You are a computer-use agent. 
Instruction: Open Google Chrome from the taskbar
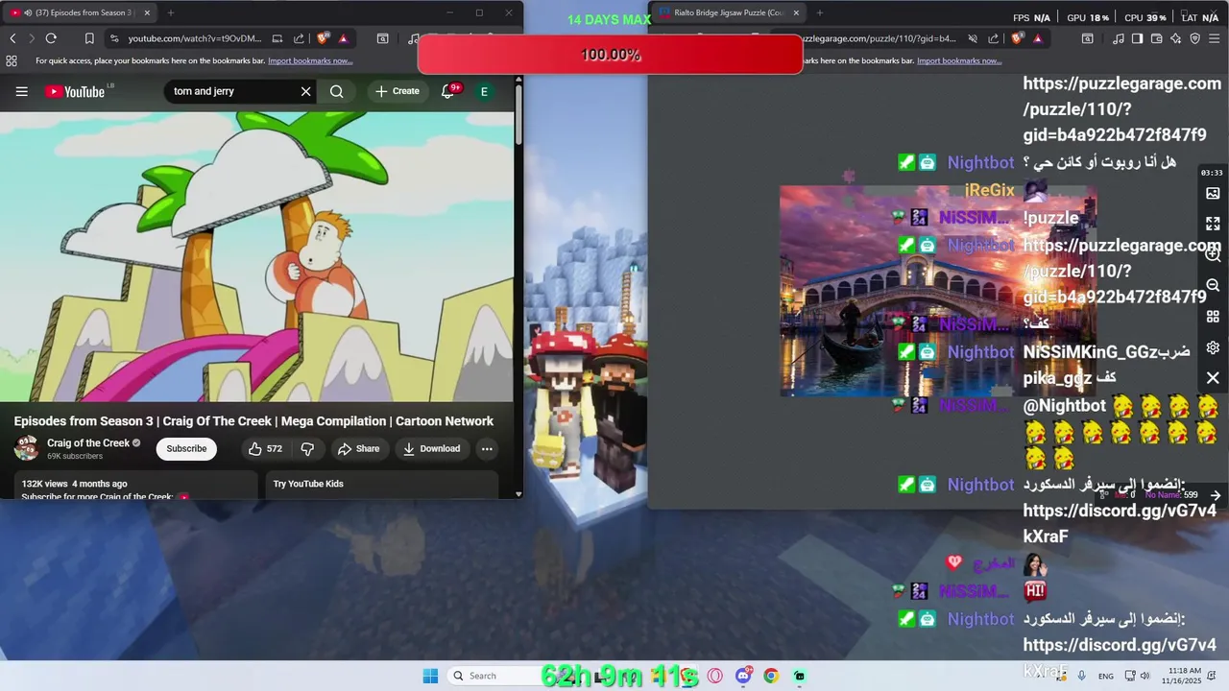[771, 676]
